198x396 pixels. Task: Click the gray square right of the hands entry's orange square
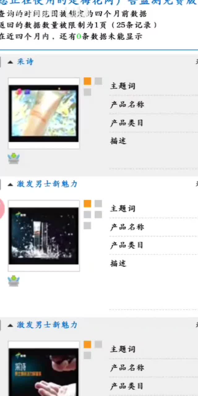coord(98,344)
